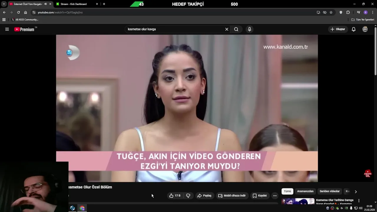Open the media controls music-note icon
This screenshot has width=377, height=212.
tap(358, 12)
